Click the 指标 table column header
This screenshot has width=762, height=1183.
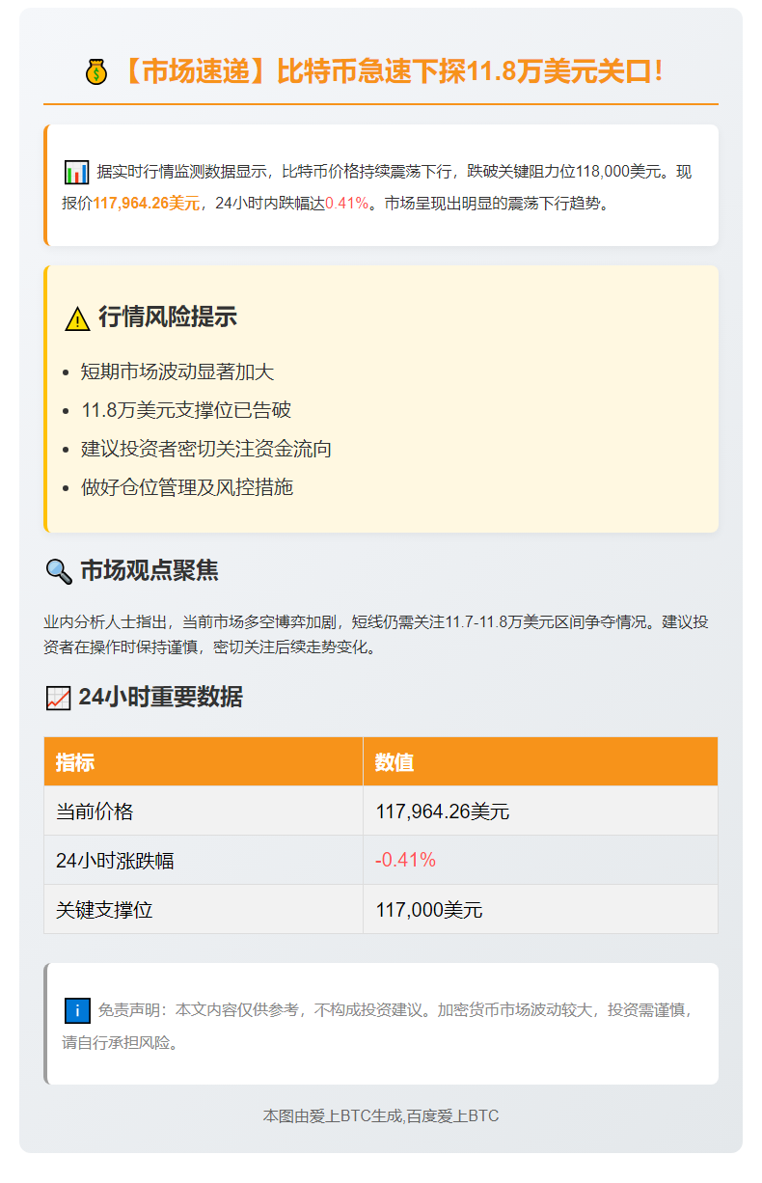pyautogui.click(x=75, y=762)
